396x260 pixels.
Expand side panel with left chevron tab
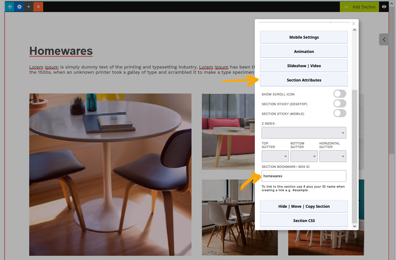coord(384,40)
